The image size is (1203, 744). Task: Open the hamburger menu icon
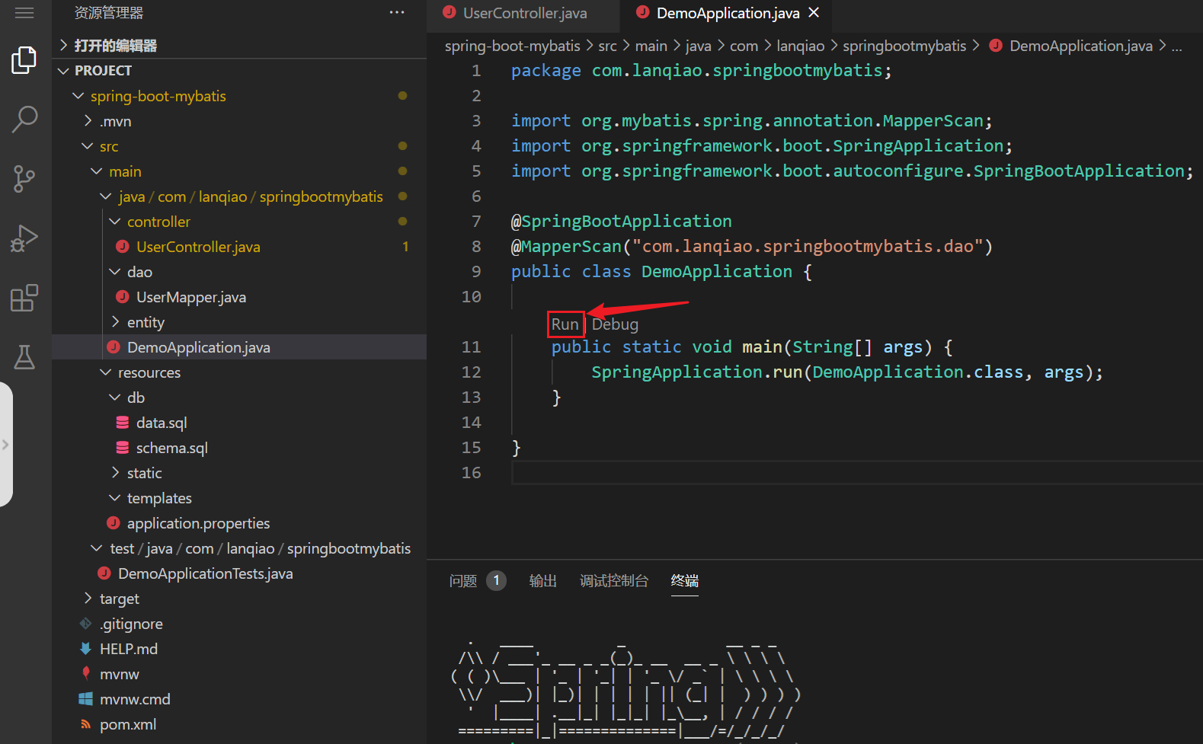pyautogui.click(x=24, y=13)
